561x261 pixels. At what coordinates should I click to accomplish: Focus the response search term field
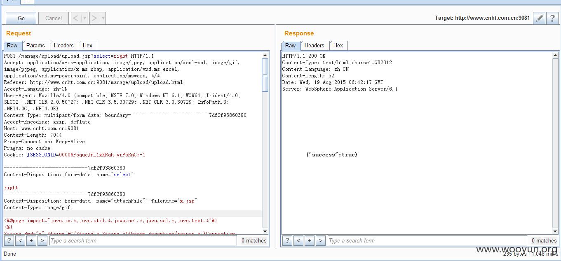click(427, 240)
